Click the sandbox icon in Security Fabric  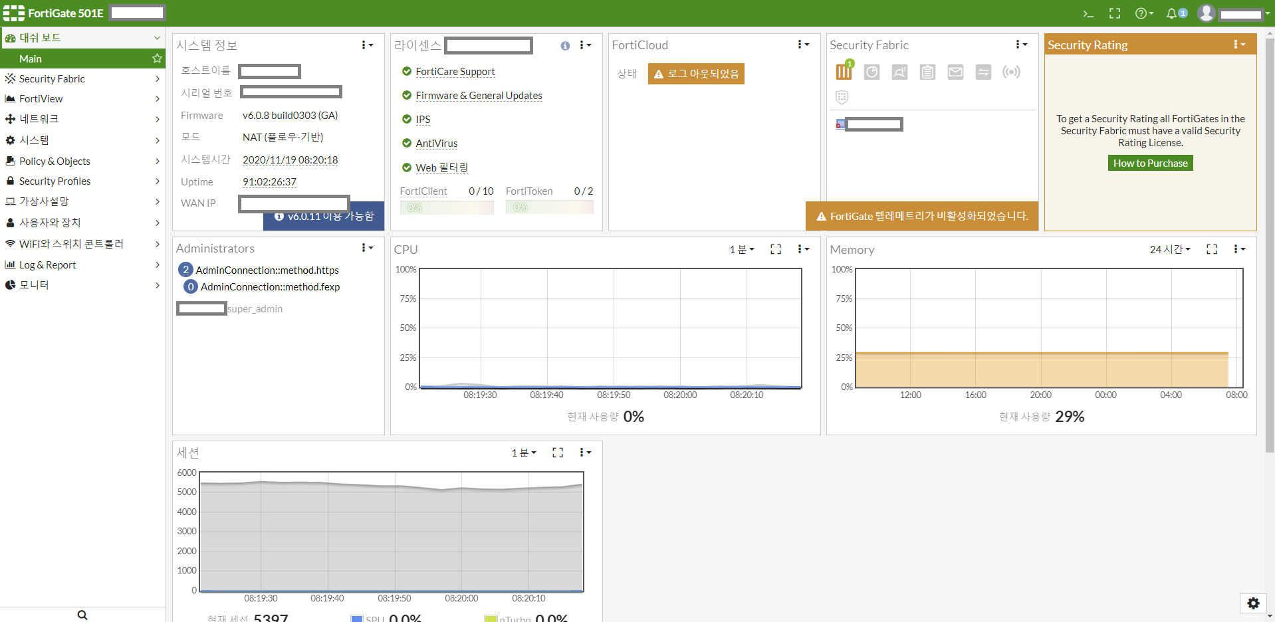tap(899, 72)
